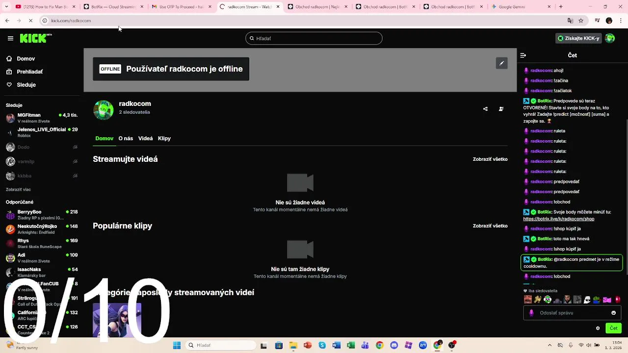Open Dodo offline channel in sidebar
Image resolution: width=628 pixels, height=353 pixels.
(42, 147)
